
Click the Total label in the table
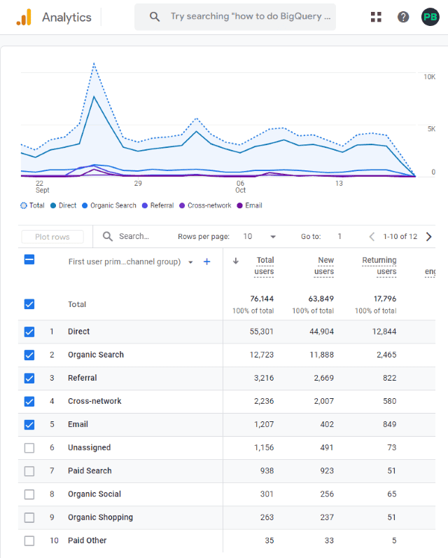coord(77,304)
